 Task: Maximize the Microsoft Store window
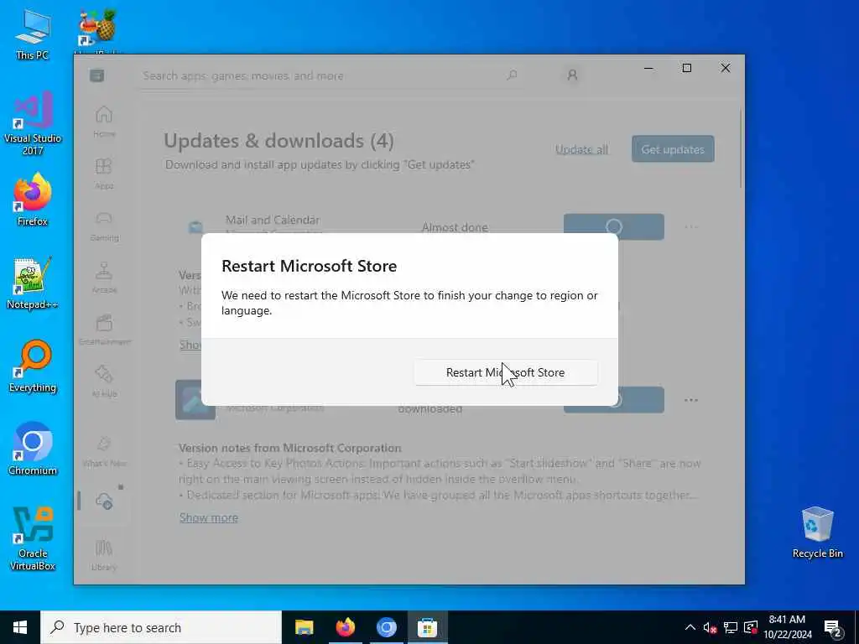[686, 68]
